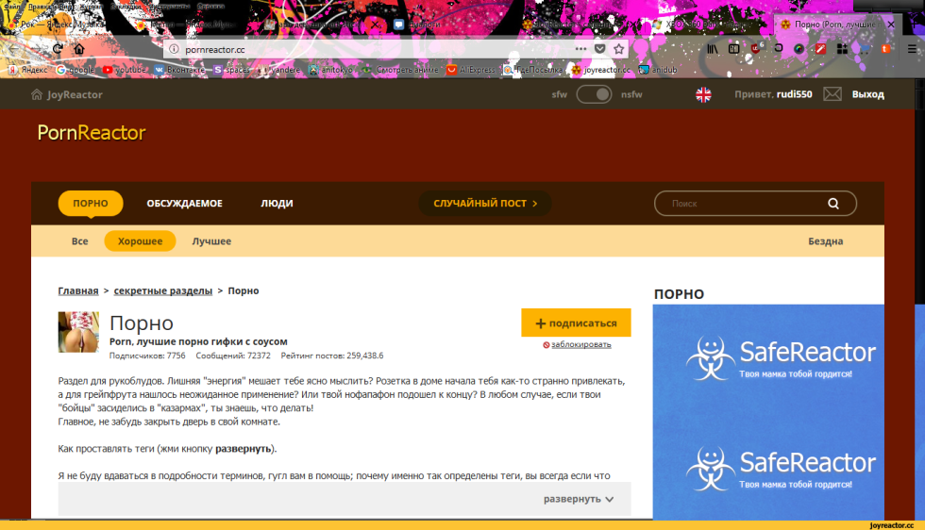Viewport: 925px width, 530px height.
Task: Switch to the ОБСУЖДАЕМОЕ tab
Action: pyautogui.click(x=184, y=203)
